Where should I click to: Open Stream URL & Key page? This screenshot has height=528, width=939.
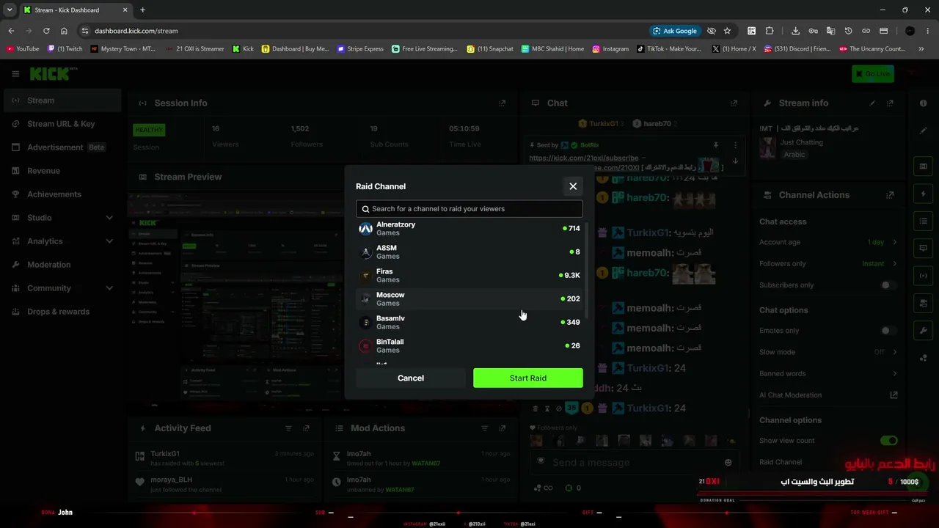(x=62, y=124)
